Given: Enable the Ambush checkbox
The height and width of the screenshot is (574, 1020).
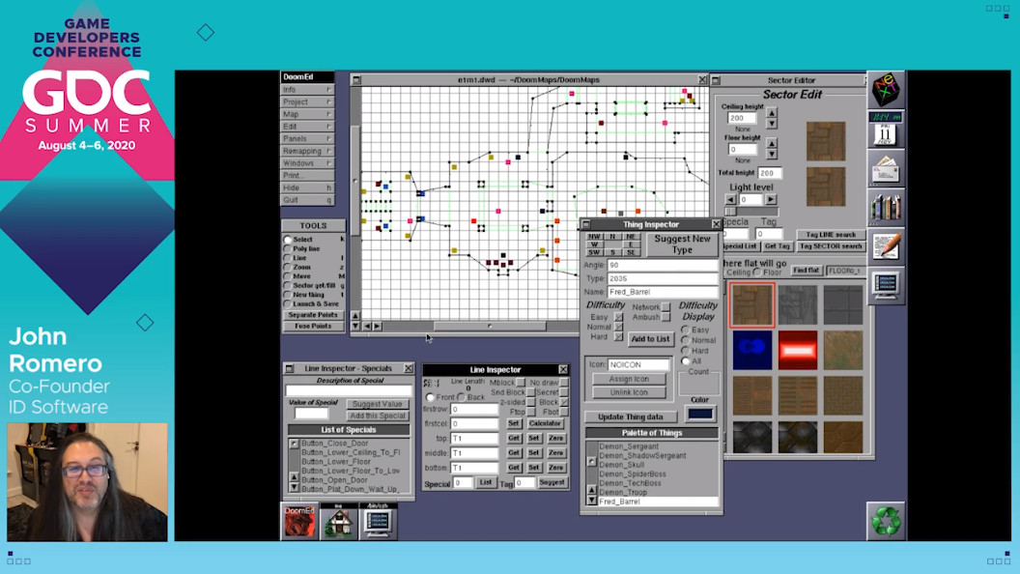Looking at the screenshot, I should pyautogui.click(x=666, y=317).
